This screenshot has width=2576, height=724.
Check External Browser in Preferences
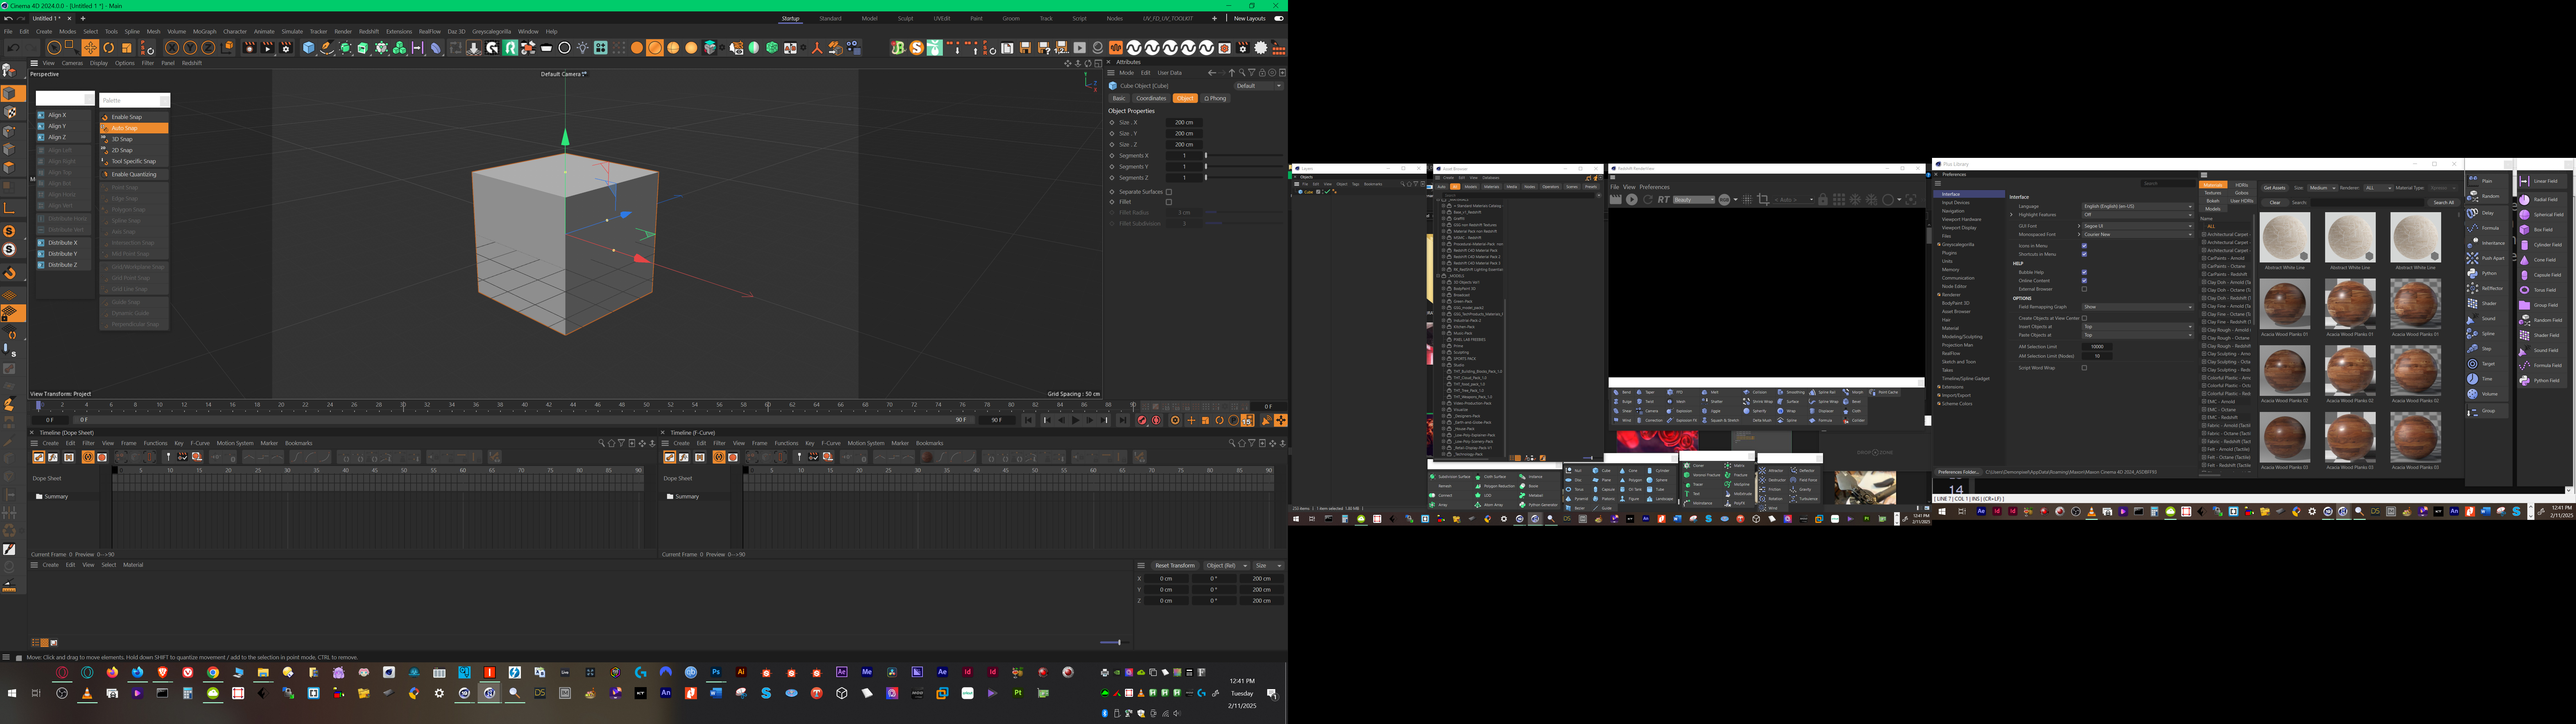2084,289
